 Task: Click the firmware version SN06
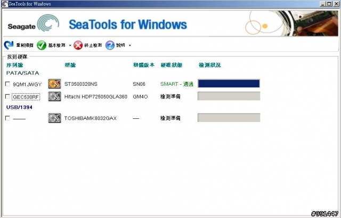[x=139, y=84]
